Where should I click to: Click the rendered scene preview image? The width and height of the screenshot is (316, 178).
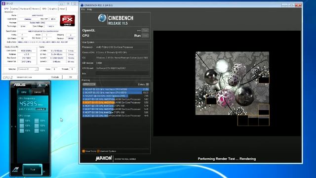232,84
